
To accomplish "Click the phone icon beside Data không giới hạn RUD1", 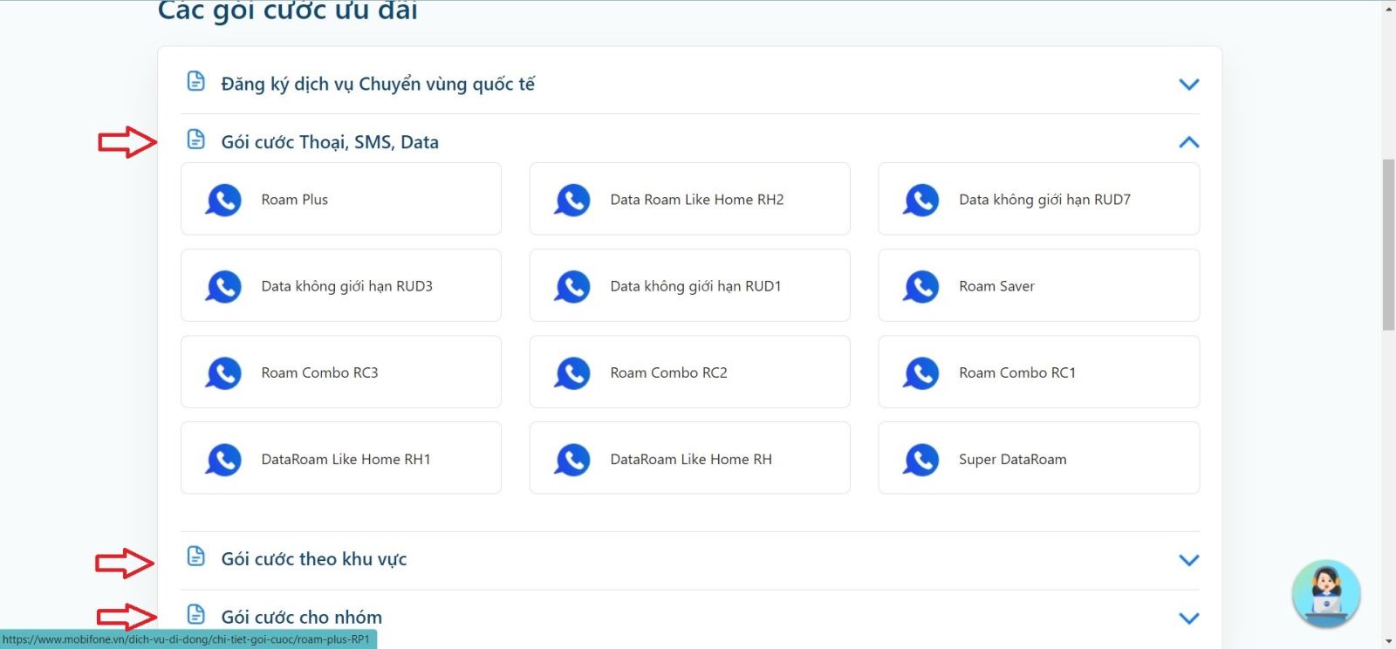I will click(572, 286).
